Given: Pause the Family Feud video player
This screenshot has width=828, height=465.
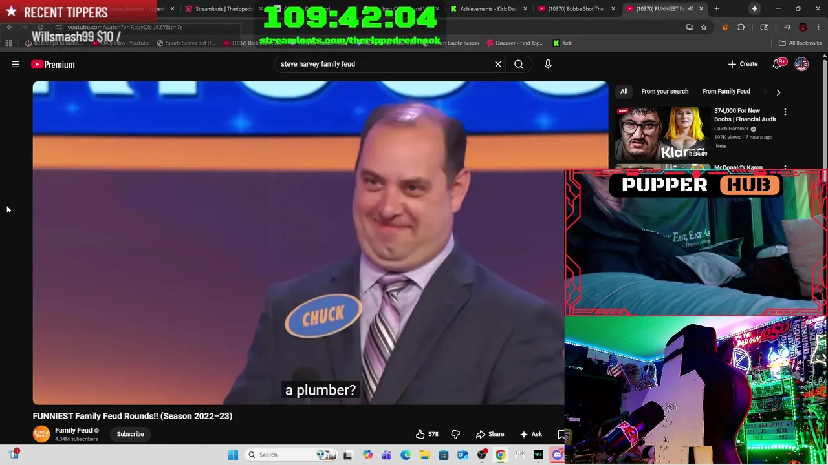Looking at the screenshot, I should 298,243.
